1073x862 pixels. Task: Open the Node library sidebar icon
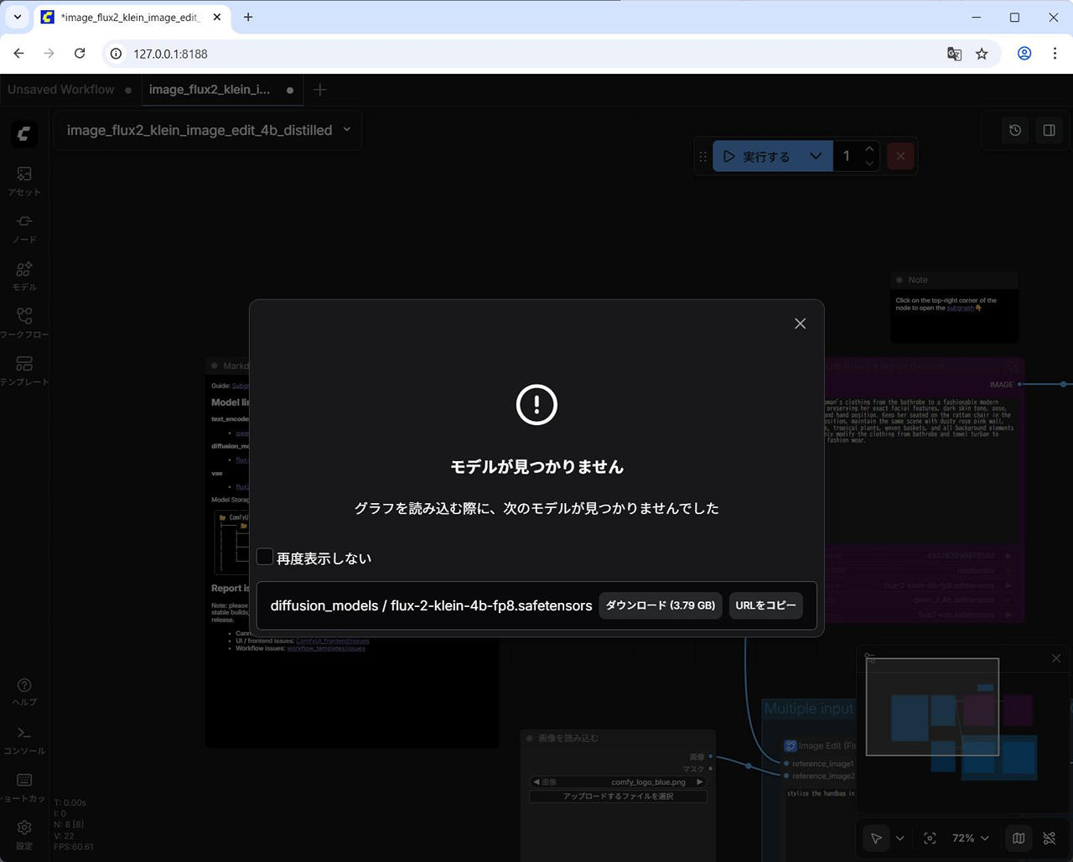pos(24,227)
